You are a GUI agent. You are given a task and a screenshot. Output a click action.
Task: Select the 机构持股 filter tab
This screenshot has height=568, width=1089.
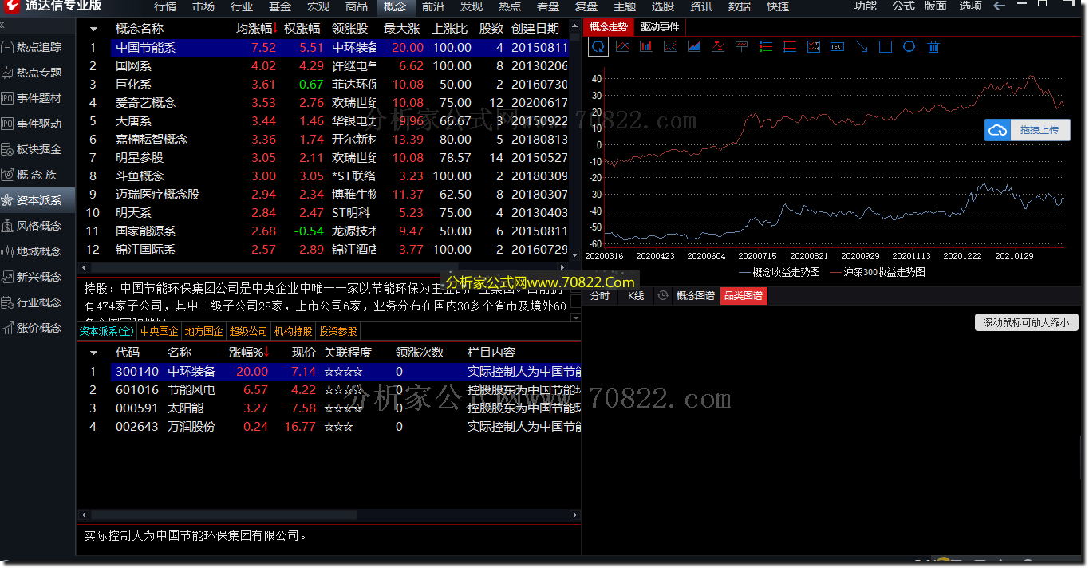[293, 331]
